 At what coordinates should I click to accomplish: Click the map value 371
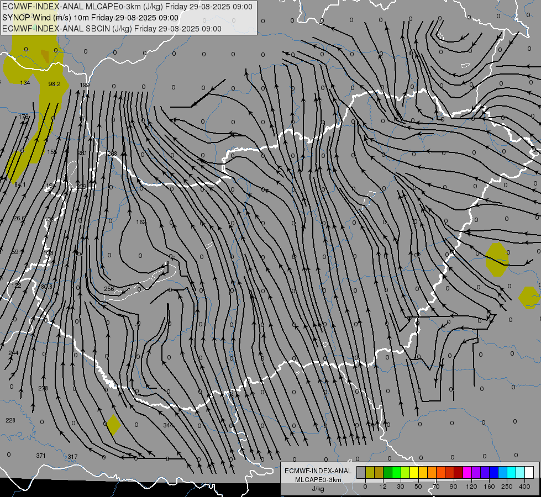pos(41,456)
